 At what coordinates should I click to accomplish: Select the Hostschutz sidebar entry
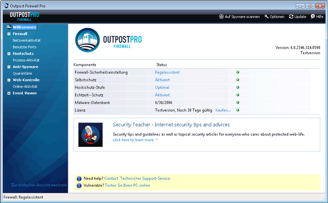click(23, 54)
